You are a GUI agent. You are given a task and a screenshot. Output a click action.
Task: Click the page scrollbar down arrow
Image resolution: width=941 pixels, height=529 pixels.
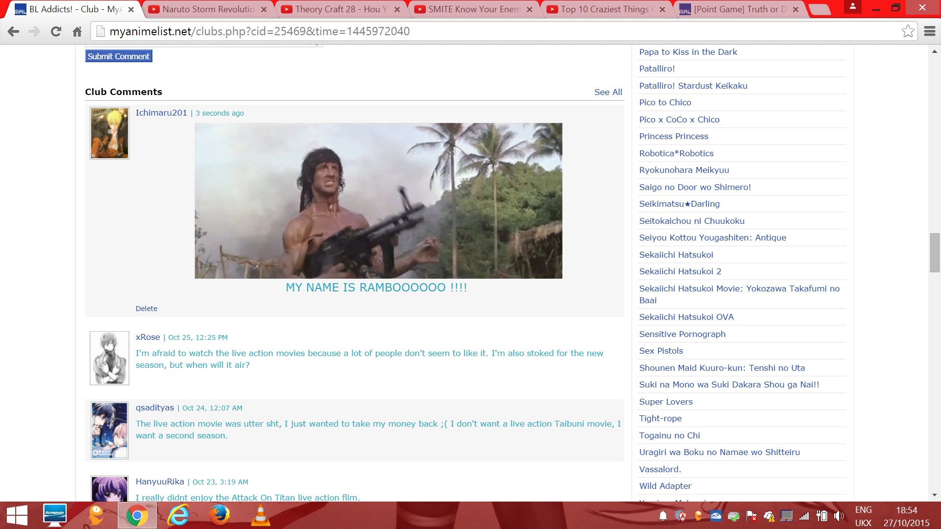(935, 495)
